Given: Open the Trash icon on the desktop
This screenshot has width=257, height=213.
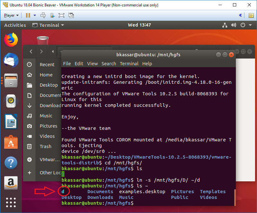Looking at the screenshot, I should 43,40.
